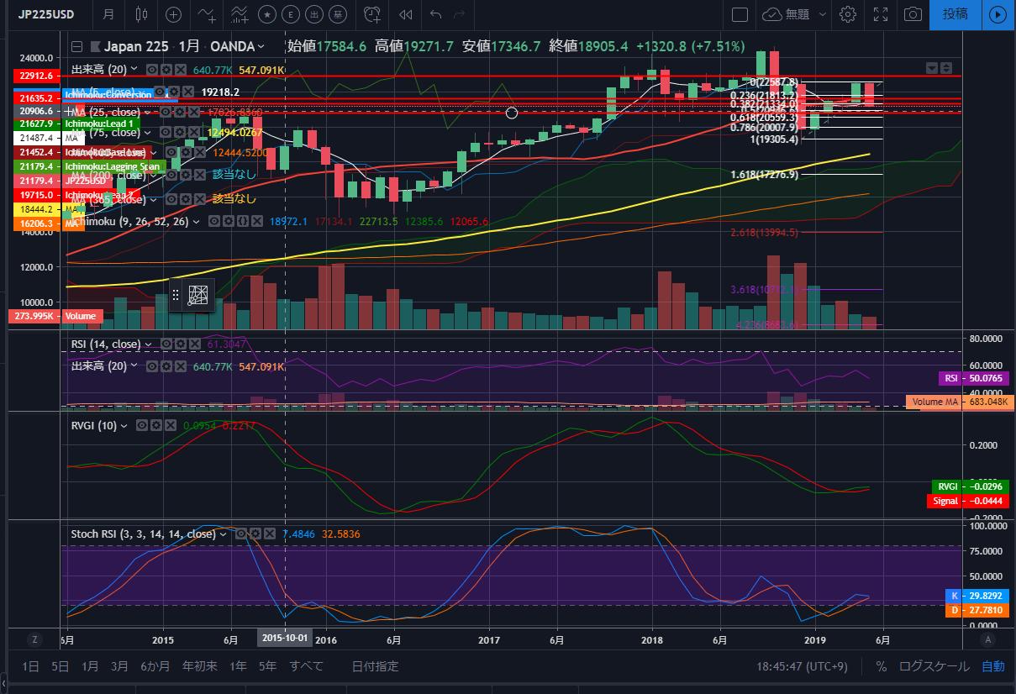Viewport: 1016px width, 694px height.
Task: Open RSI (14, close) settings gear
Action: tap(180, 344)
